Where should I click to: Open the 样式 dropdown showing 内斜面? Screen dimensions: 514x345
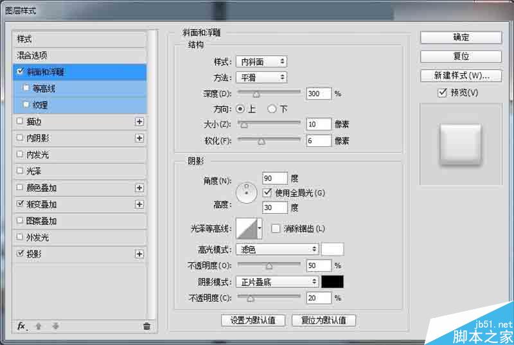coord(261,62)
